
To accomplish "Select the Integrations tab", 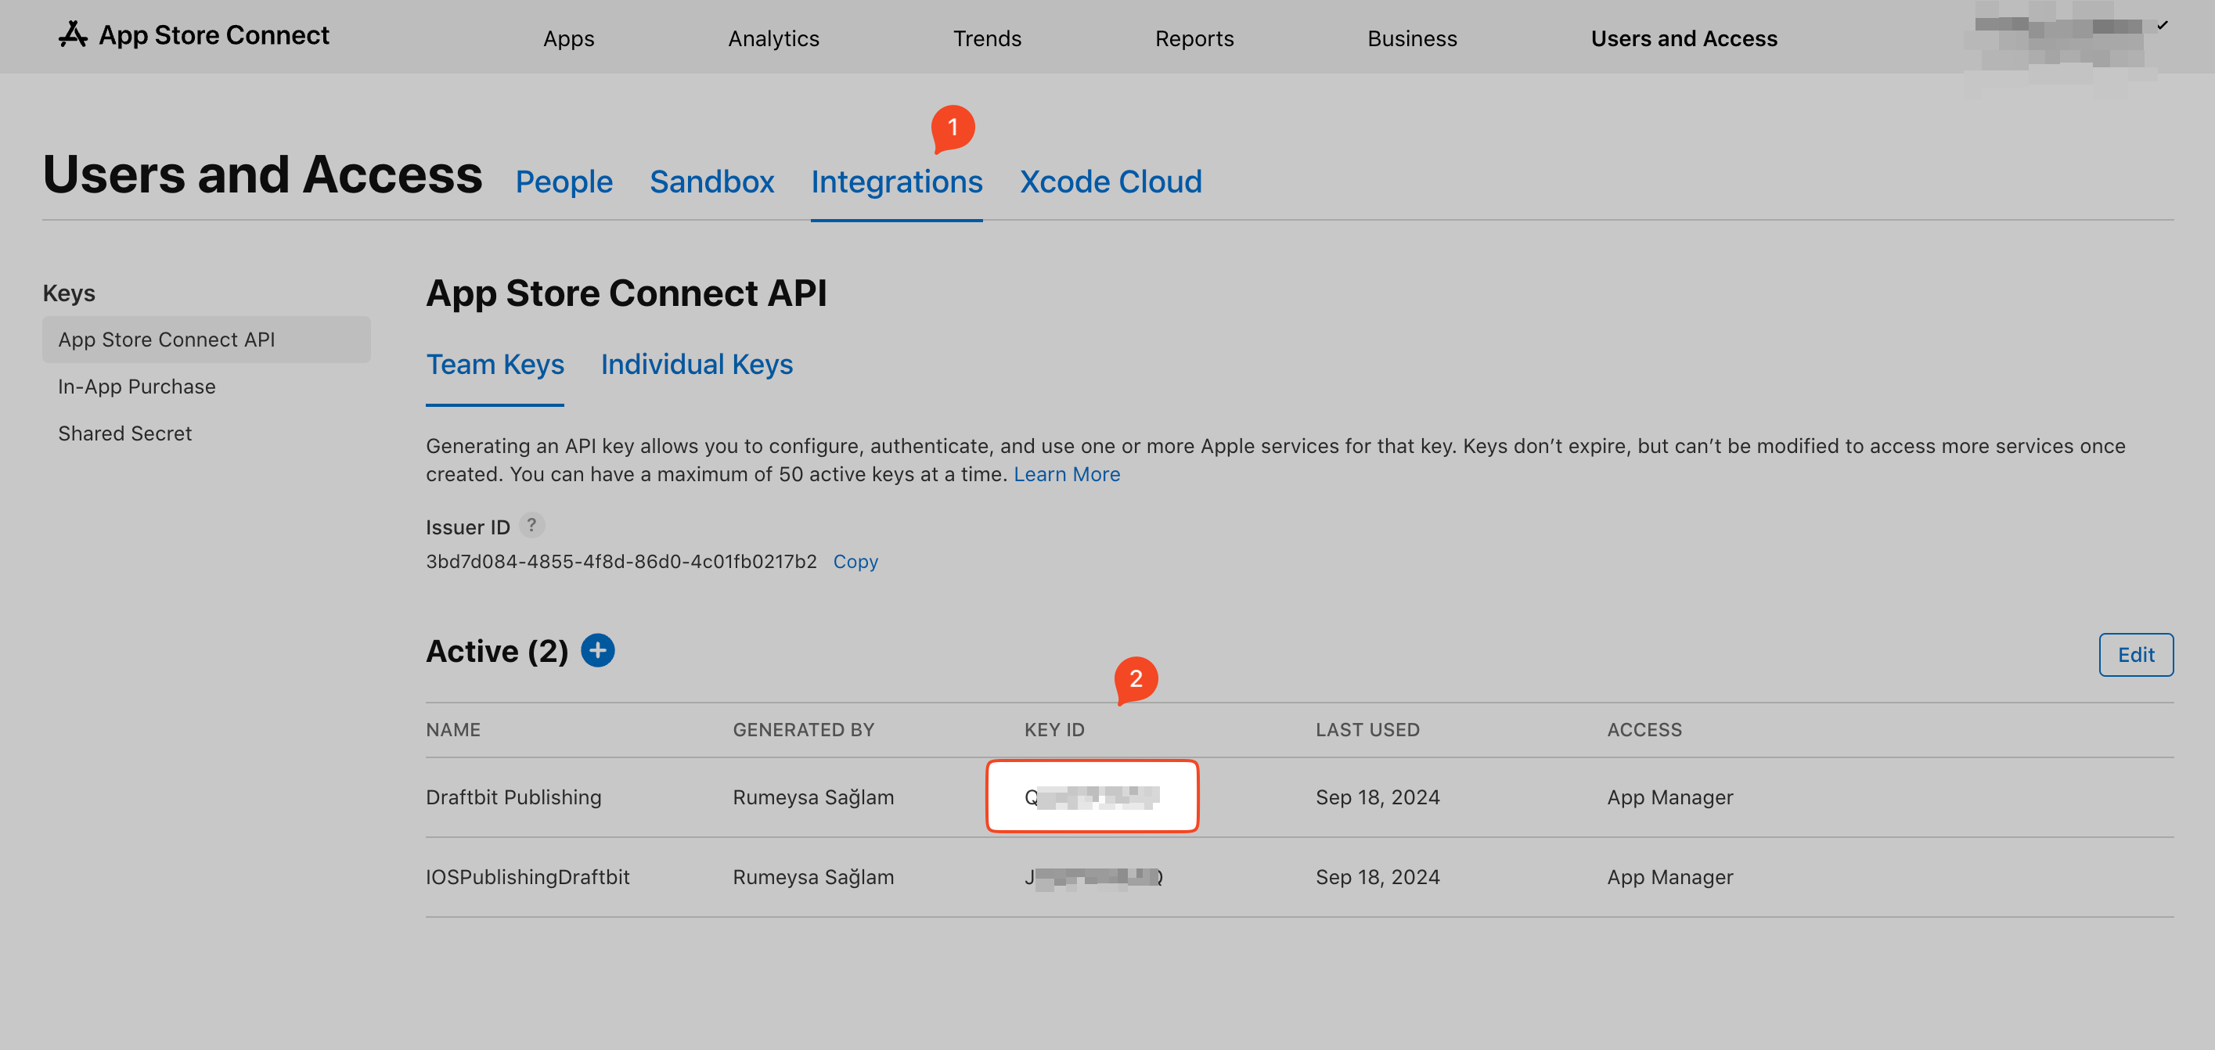I will [x=897, y=182].
